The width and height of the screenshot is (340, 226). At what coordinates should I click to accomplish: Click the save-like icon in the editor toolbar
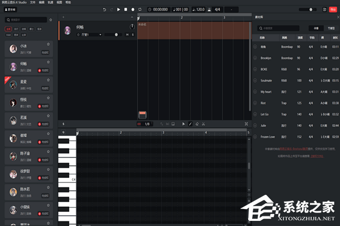pos(173,124)
